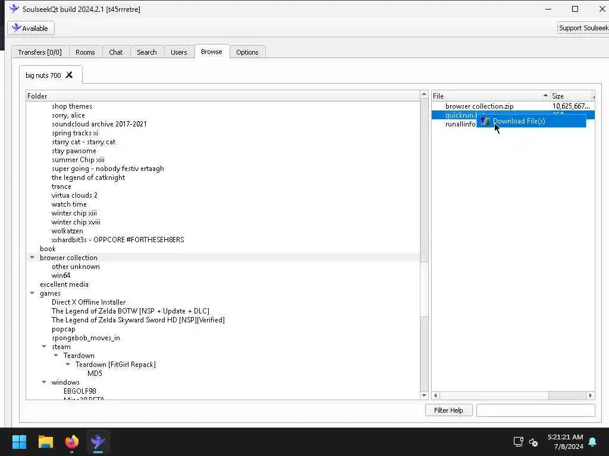Image resolution: width=609 pixels, height=456 pixels.
Task: Select the trance folder
Action: (61, 186)
